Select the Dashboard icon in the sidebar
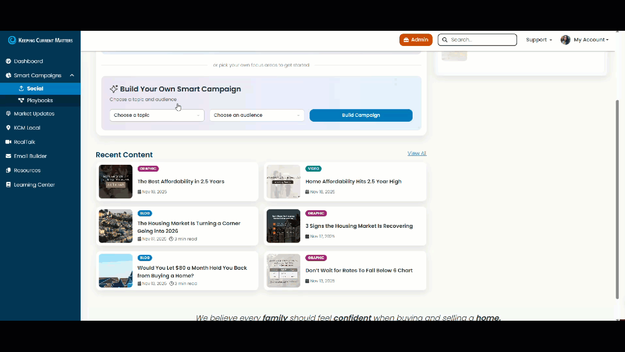Screen dimensions: 625x352 [x=9, y=61]
